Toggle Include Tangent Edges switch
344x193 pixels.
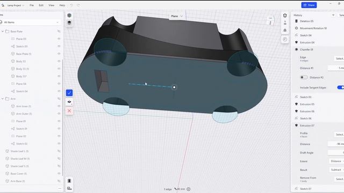click(341, 87)
